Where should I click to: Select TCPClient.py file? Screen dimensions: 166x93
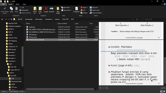(62, 35)
